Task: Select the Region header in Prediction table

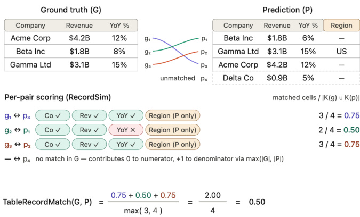Action: (x=341, y=25)
